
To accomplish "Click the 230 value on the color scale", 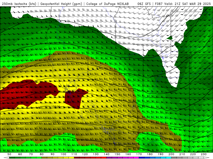I will pyautogui.click(x=204, y=154).
